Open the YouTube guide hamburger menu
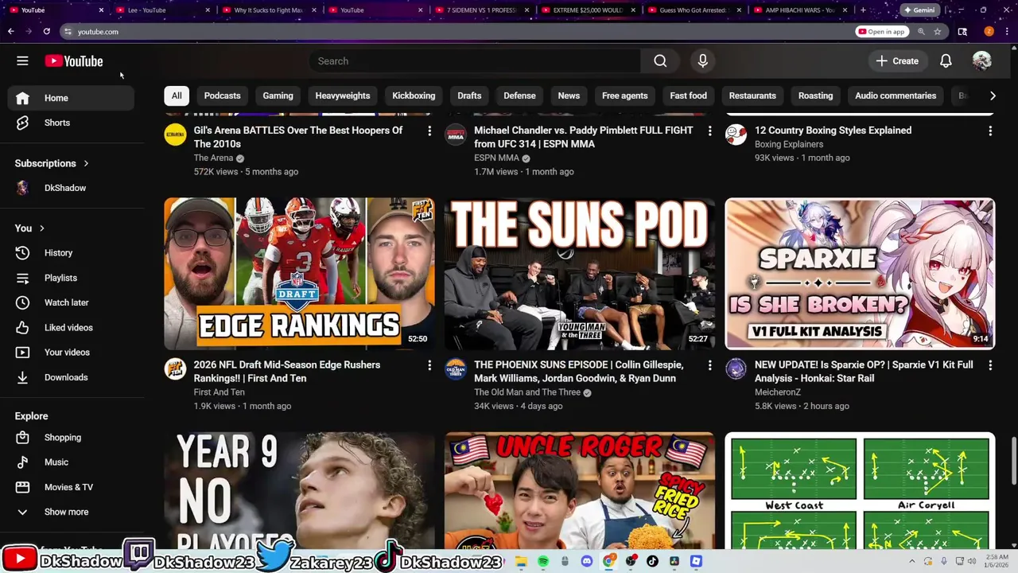The image size is (1018, 573). pos(22,61)
